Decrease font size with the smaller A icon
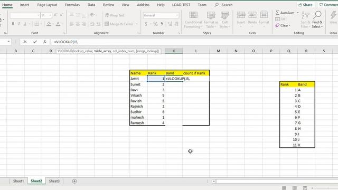The height and width of the screenshot is (190, 338). coord(61,15)
